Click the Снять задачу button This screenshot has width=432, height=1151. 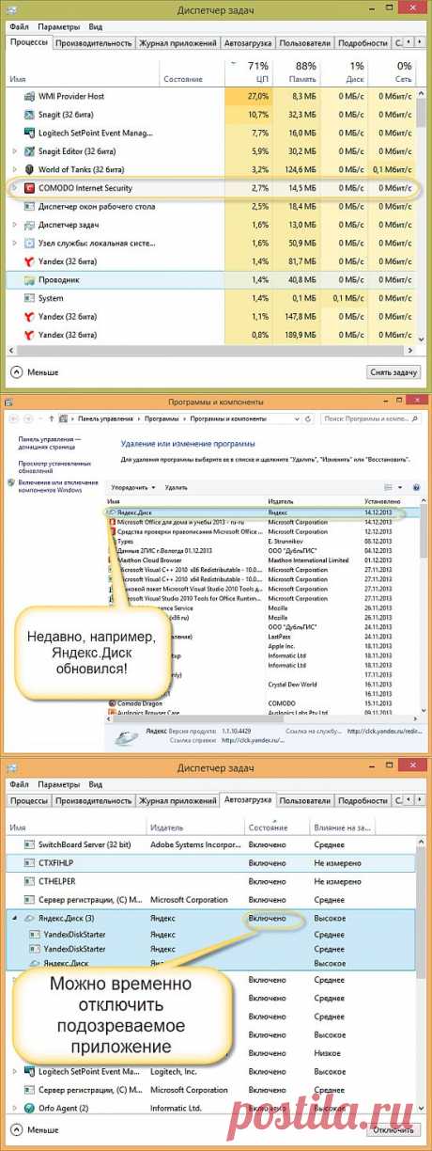pyautogui.click(x=393, y=372)
